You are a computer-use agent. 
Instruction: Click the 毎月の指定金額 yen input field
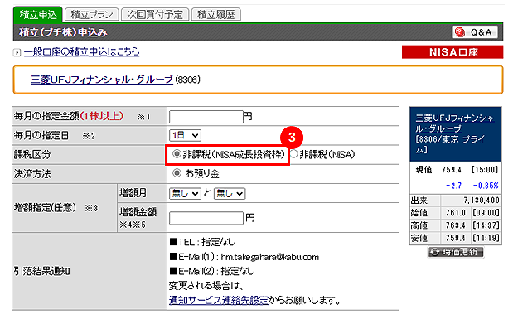pos(206,117)
